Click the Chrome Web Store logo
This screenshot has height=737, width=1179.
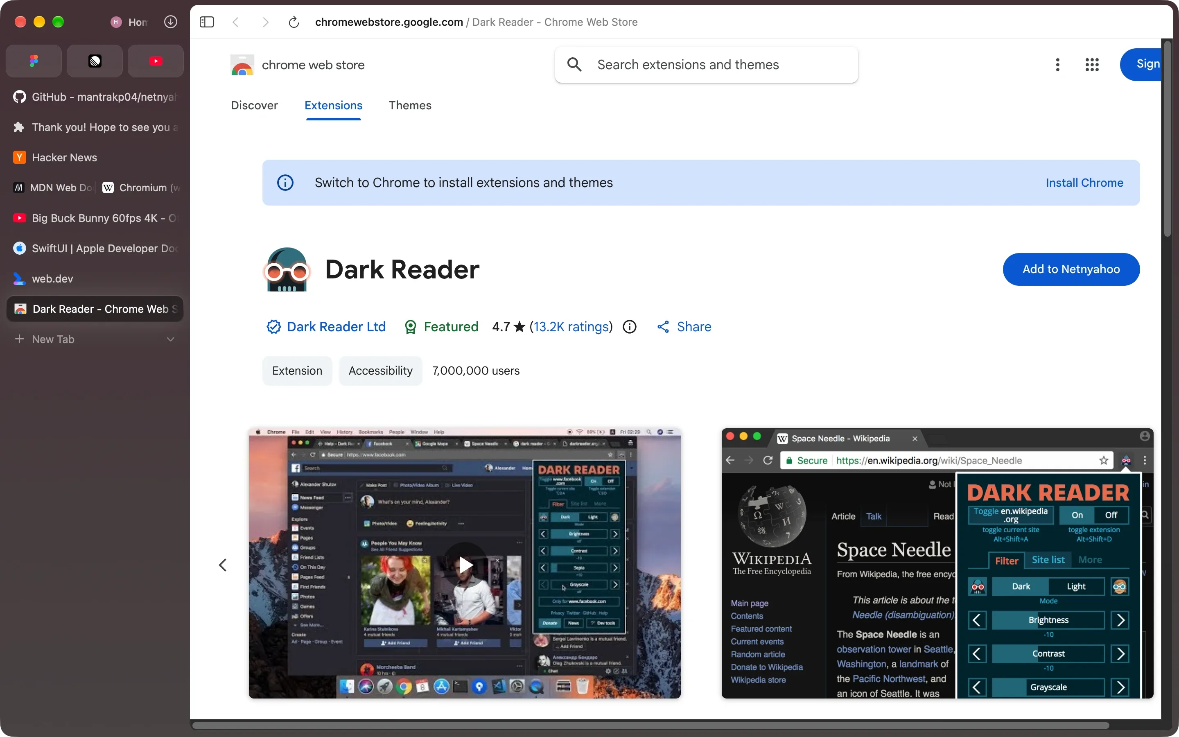tap(242, 65)
